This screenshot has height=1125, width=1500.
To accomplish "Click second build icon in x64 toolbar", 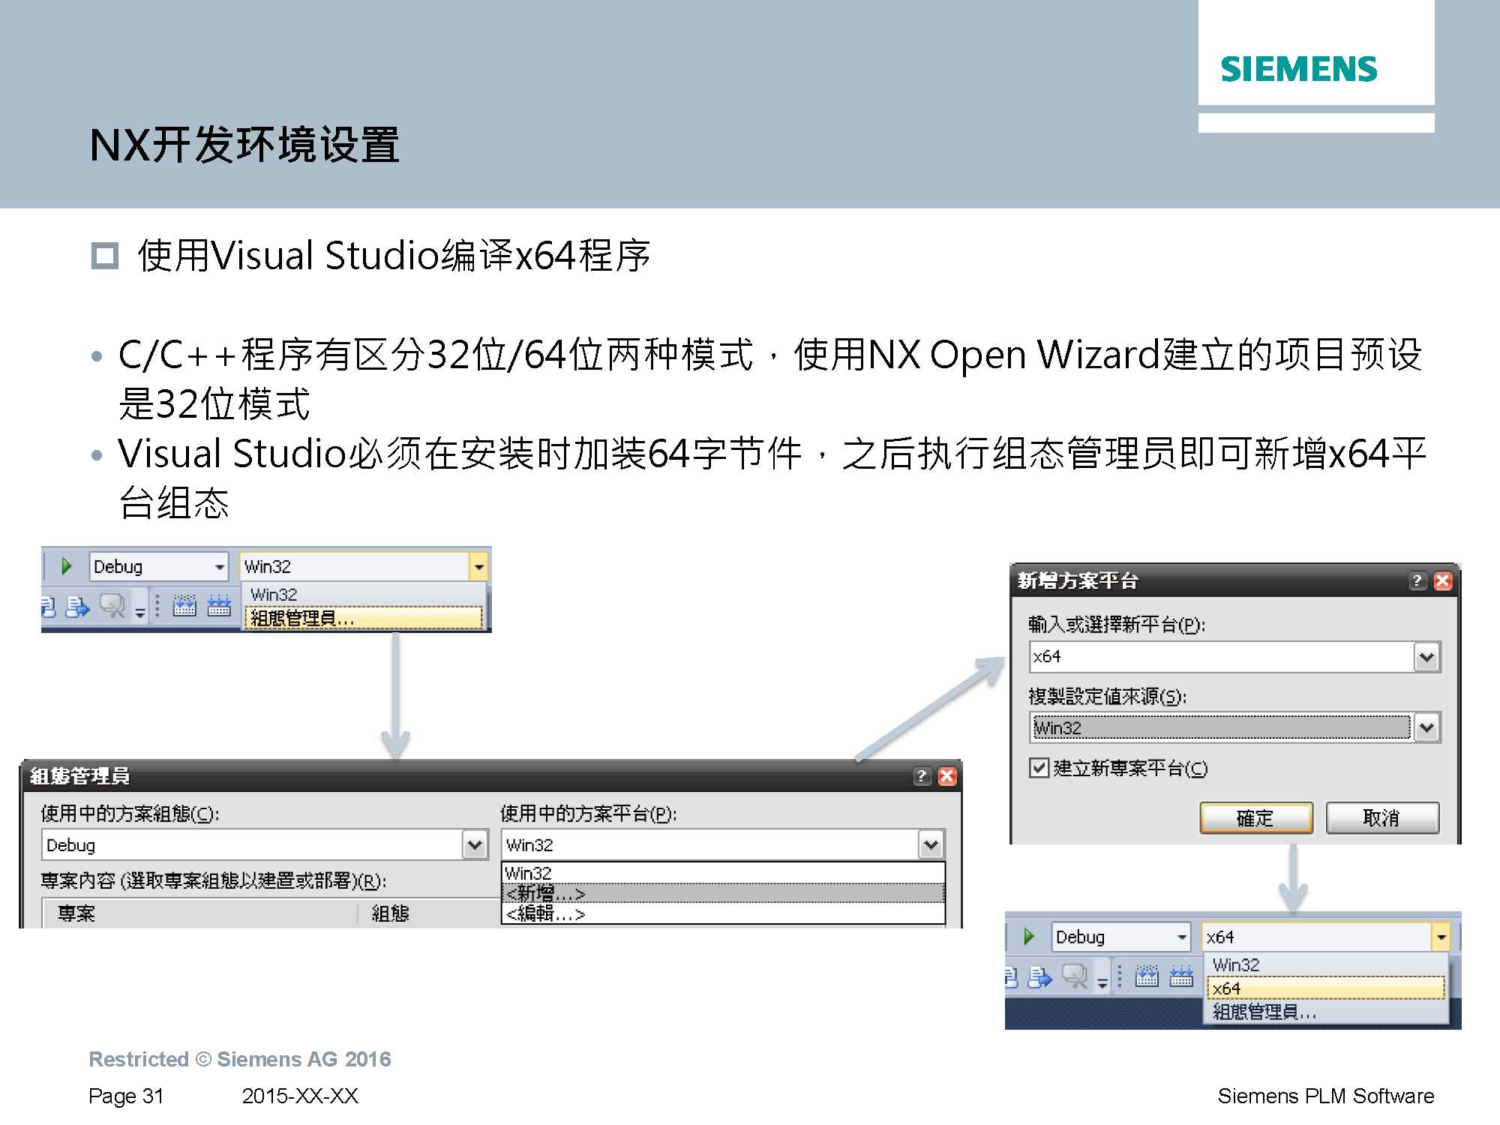I will tap(1181, 976).
